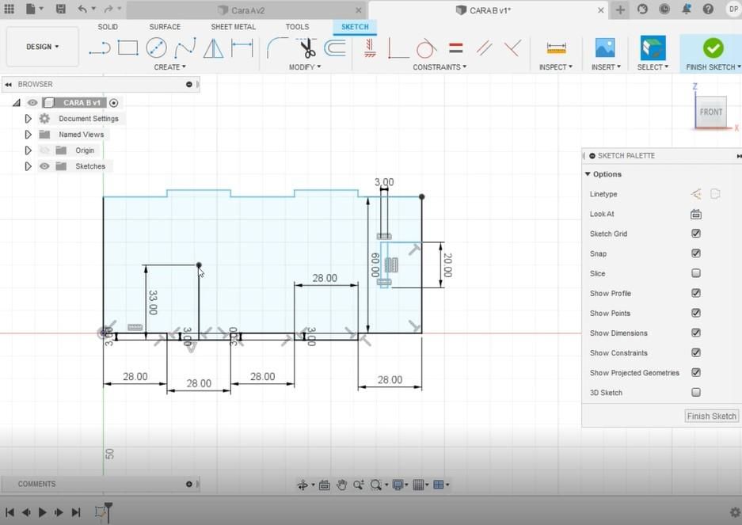Enable the 3D Sketch checkbox
This screenshot has height=525, width=742.
tap(695, 393)
